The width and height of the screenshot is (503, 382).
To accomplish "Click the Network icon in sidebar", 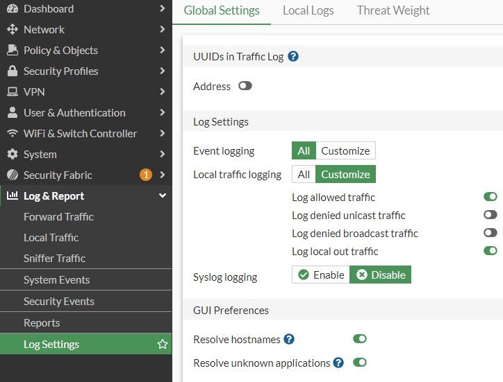I will pos(12,30).
